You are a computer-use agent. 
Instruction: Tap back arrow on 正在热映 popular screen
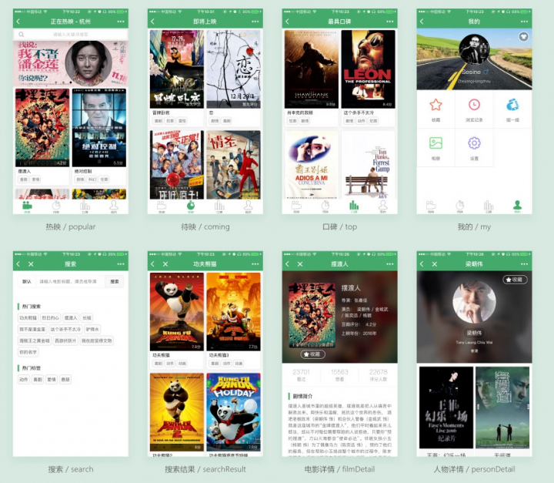click(18, 22)
